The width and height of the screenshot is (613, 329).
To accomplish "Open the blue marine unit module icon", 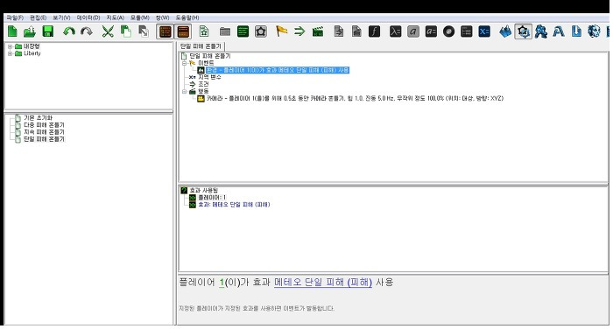I will pyautogui.click(x=541, y=31).
